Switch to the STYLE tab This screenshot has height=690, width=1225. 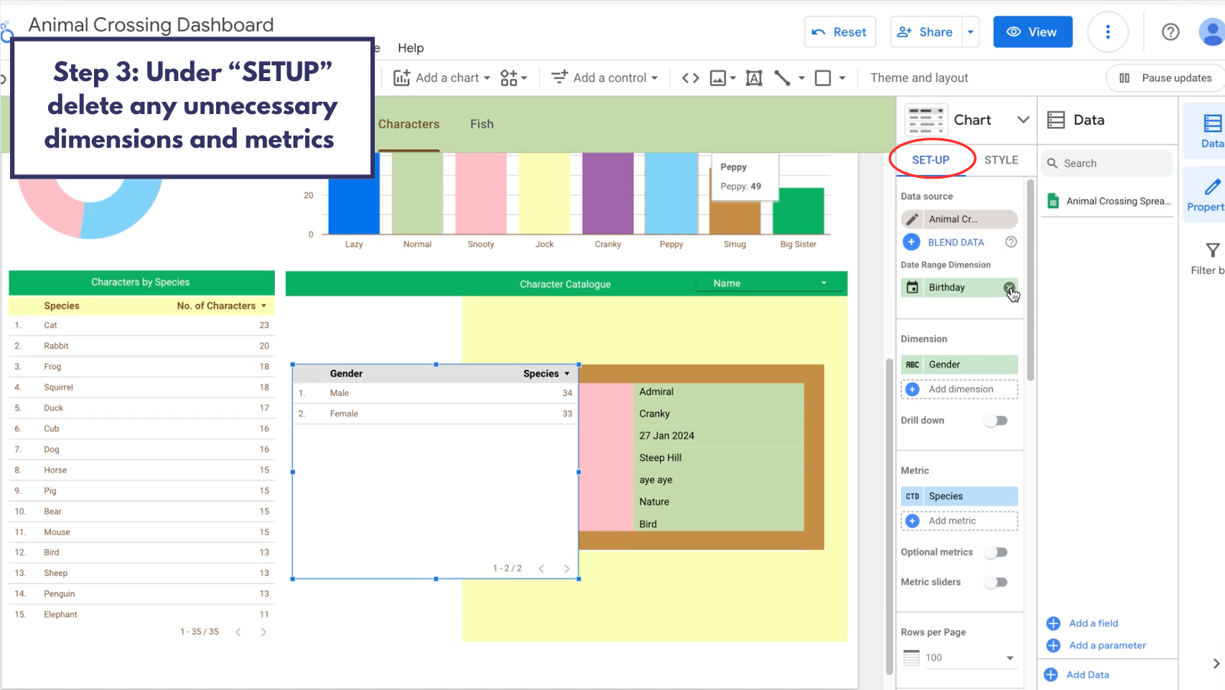(x=1001, y=160)
